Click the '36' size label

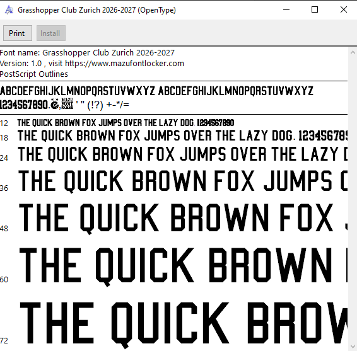pyautogui.click(x=4, y=188)
